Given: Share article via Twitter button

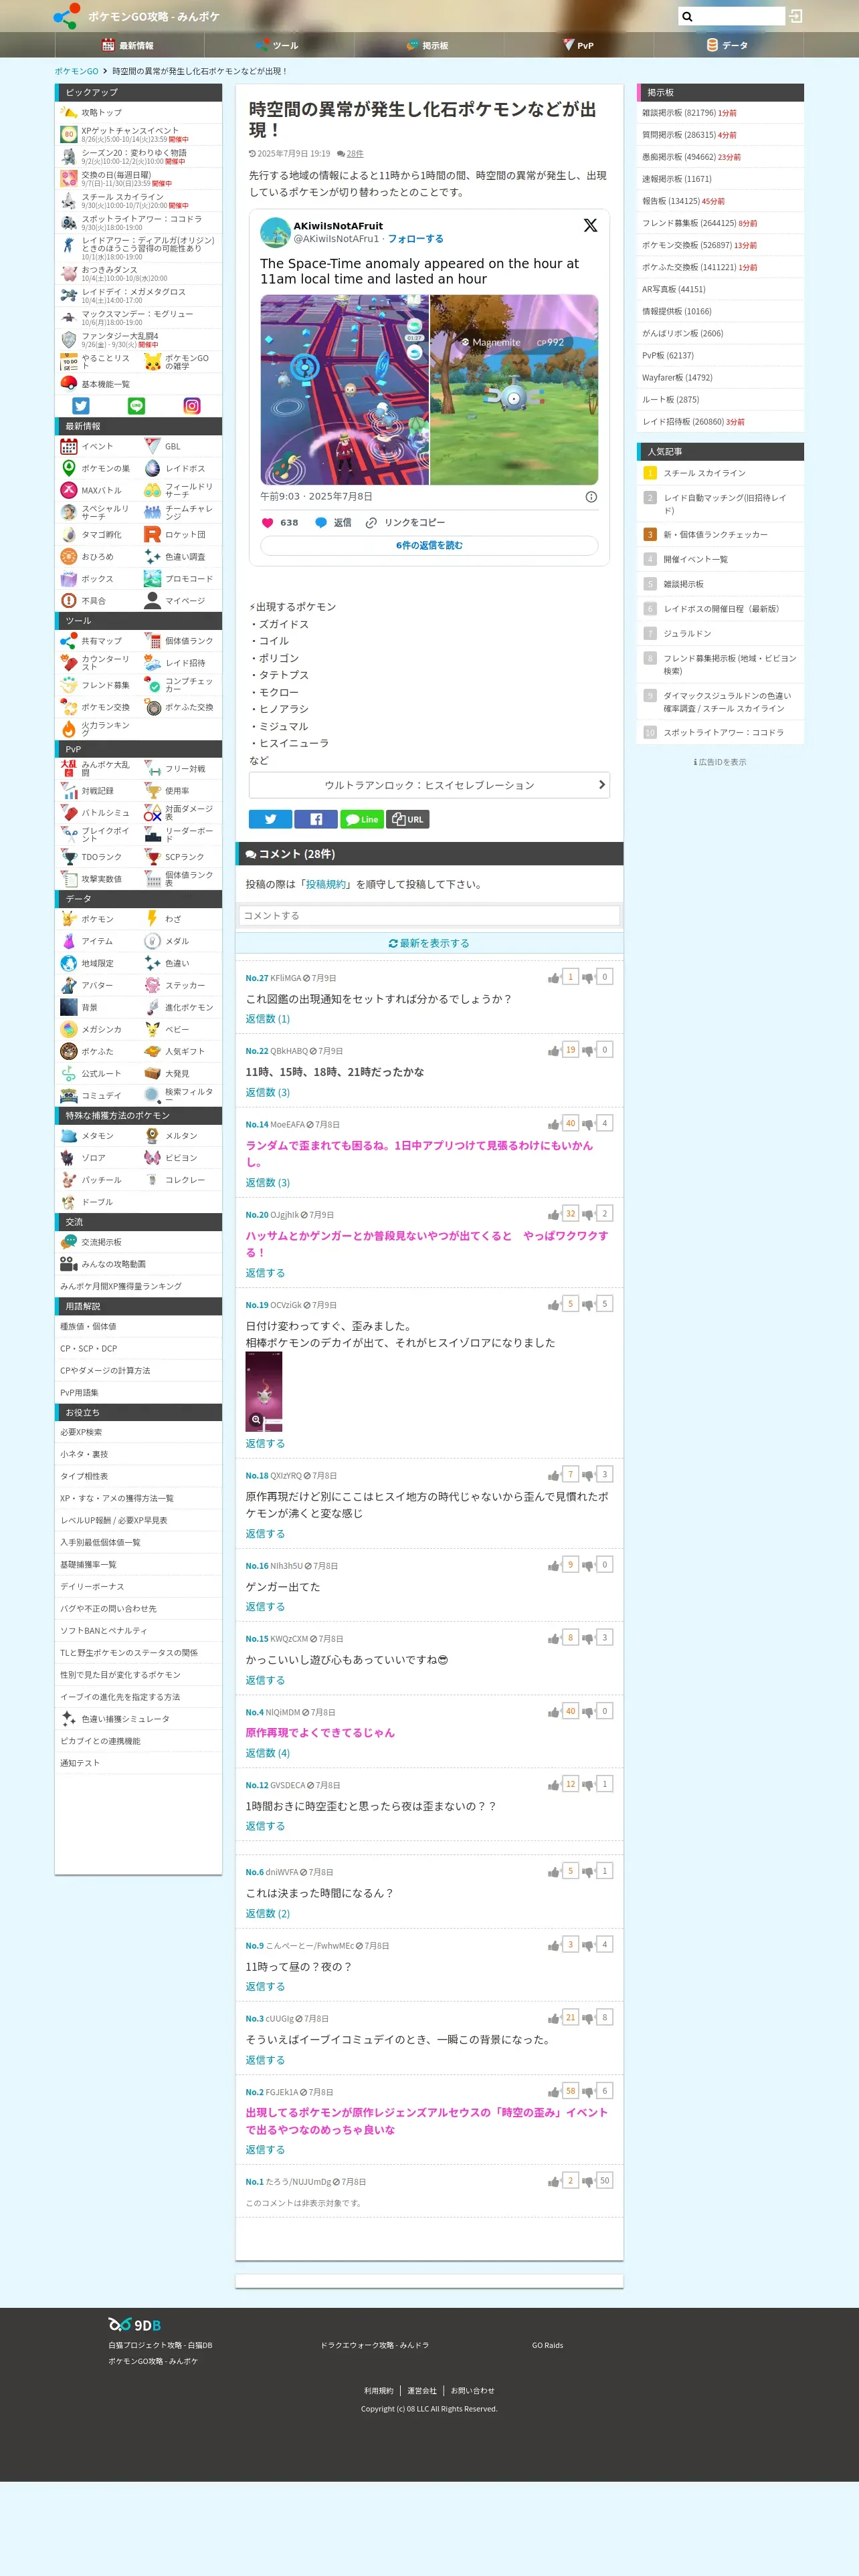Looking at the screenshot, I should coord(270,820).
